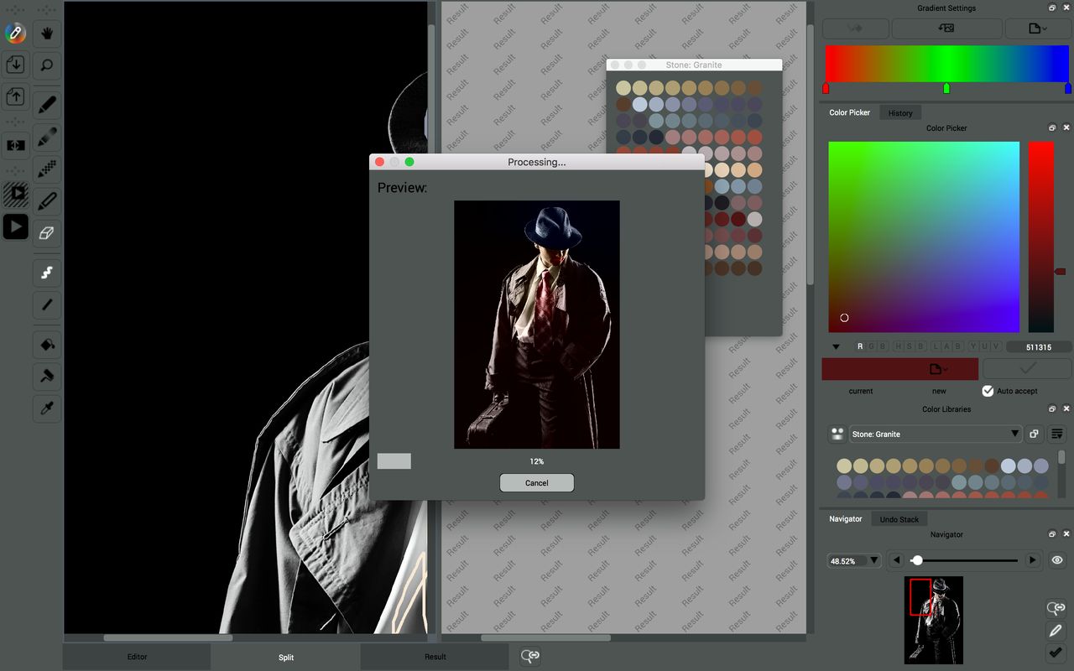
Task: Open the Stone: Granite library dropdown
Action: click(x=935, y=434)
